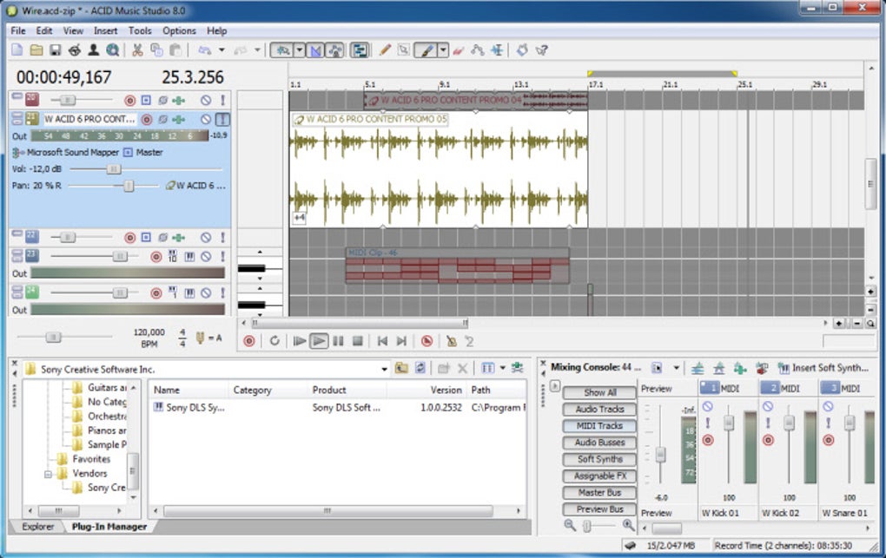The height and width of the screenshot is (558, 886).
Task: Mute the W Kick 01 mixer channel
Action: tap(707, 406)
